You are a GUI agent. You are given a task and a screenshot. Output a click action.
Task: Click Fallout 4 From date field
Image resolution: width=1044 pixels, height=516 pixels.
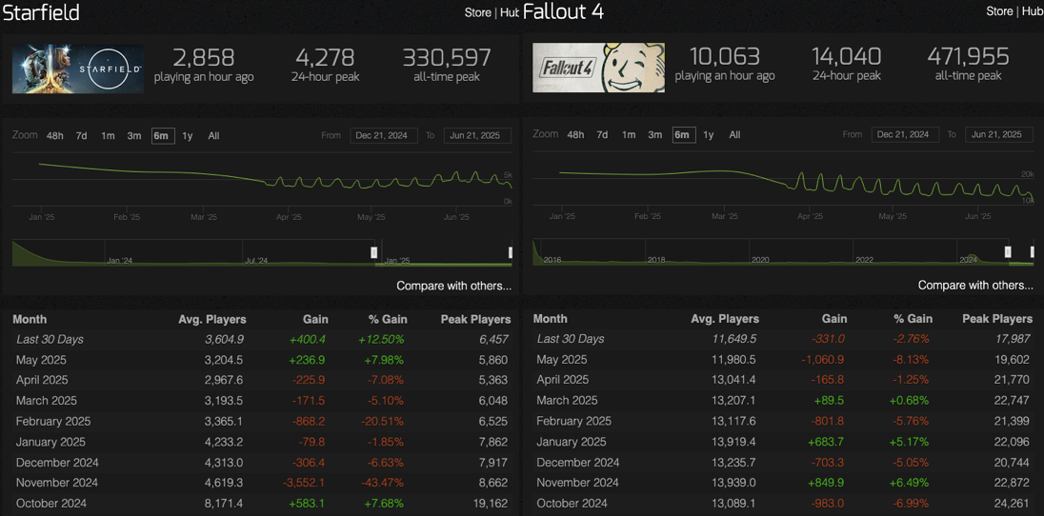pos(906,135)
